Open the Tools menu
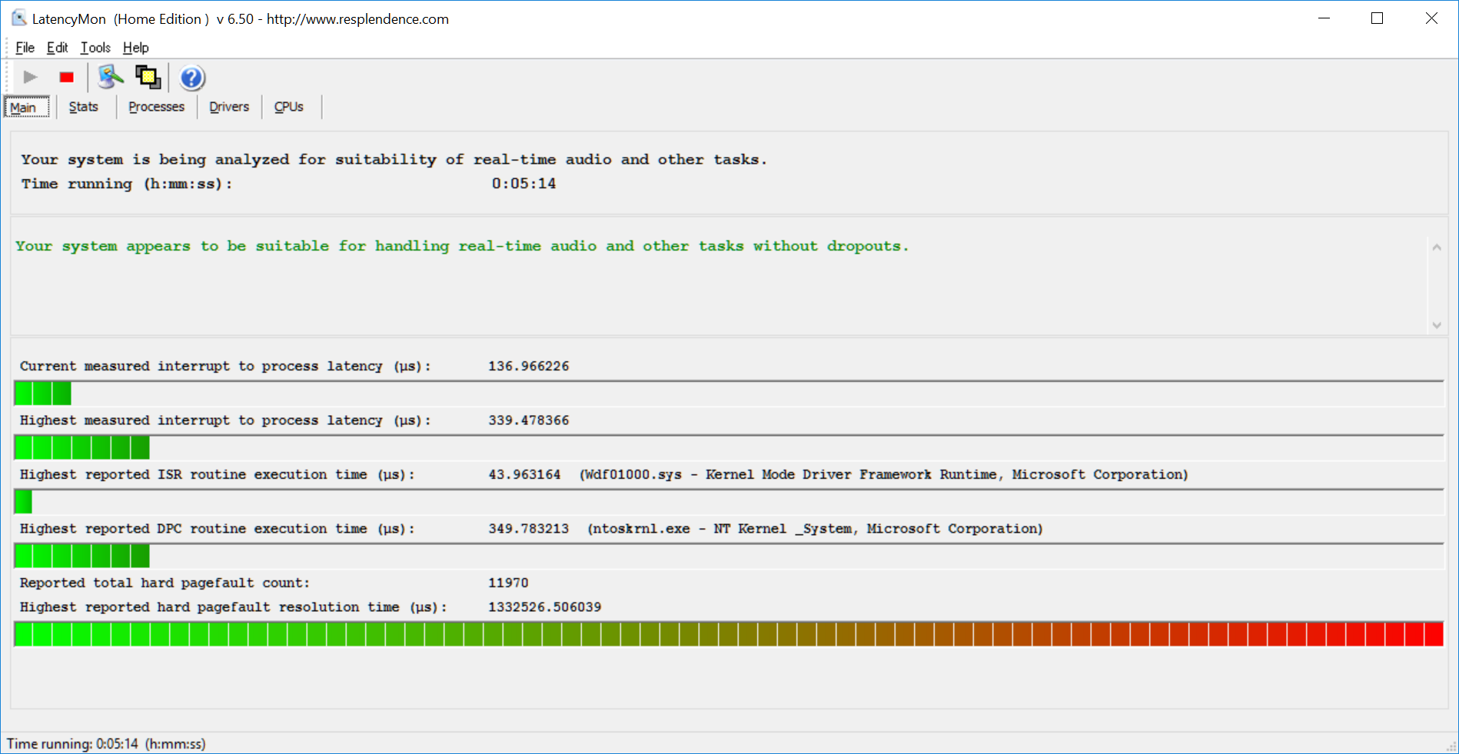The image size is (1459, 754). (x=95, y=48)
